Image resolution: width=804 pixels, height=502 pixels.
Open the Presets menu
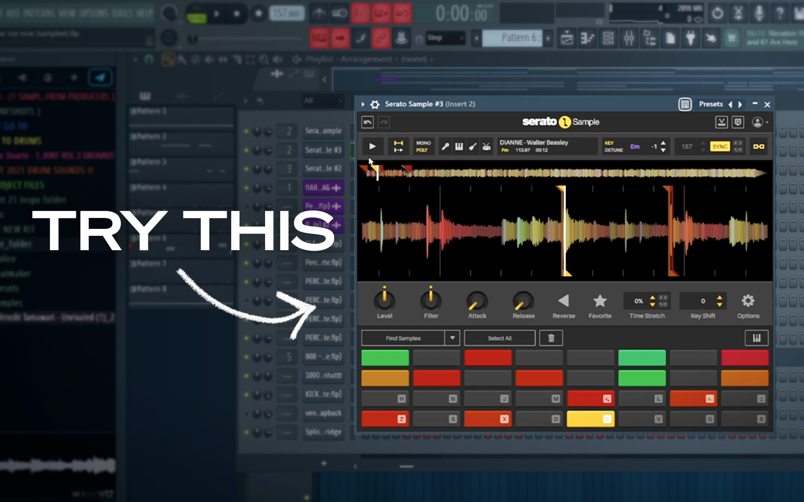tap(711, 104)
